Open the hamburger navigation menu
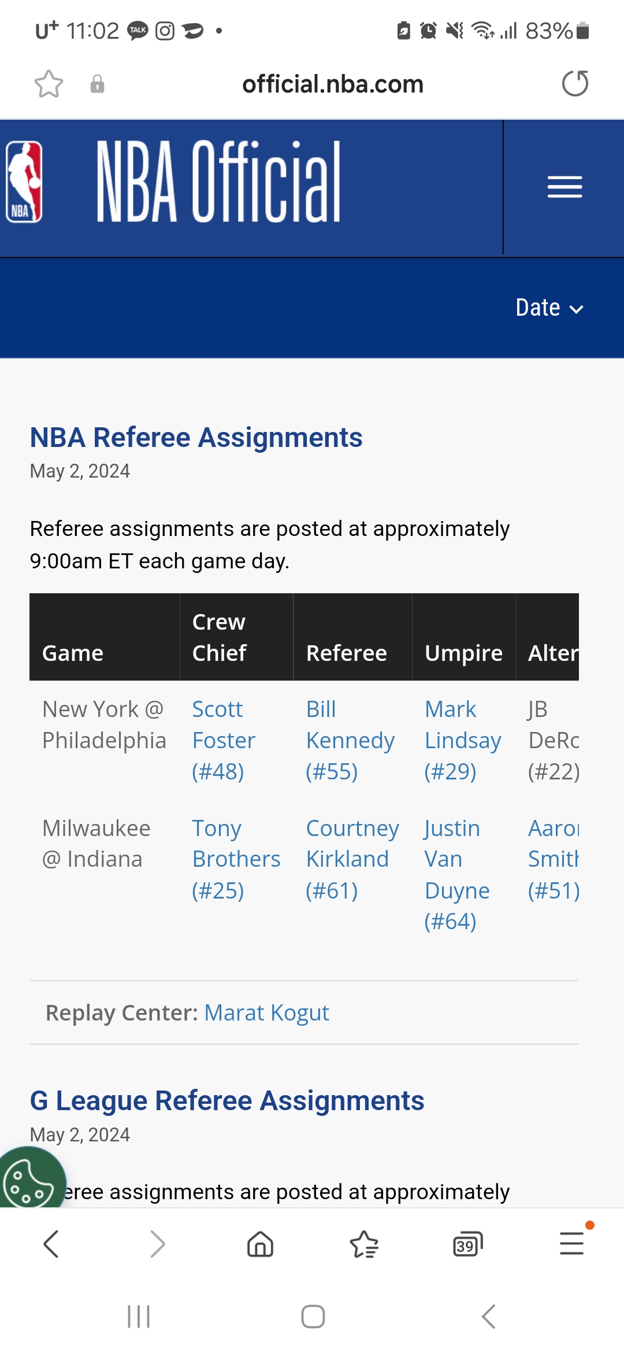This screenshot has height=1353, width=624. 564,187
